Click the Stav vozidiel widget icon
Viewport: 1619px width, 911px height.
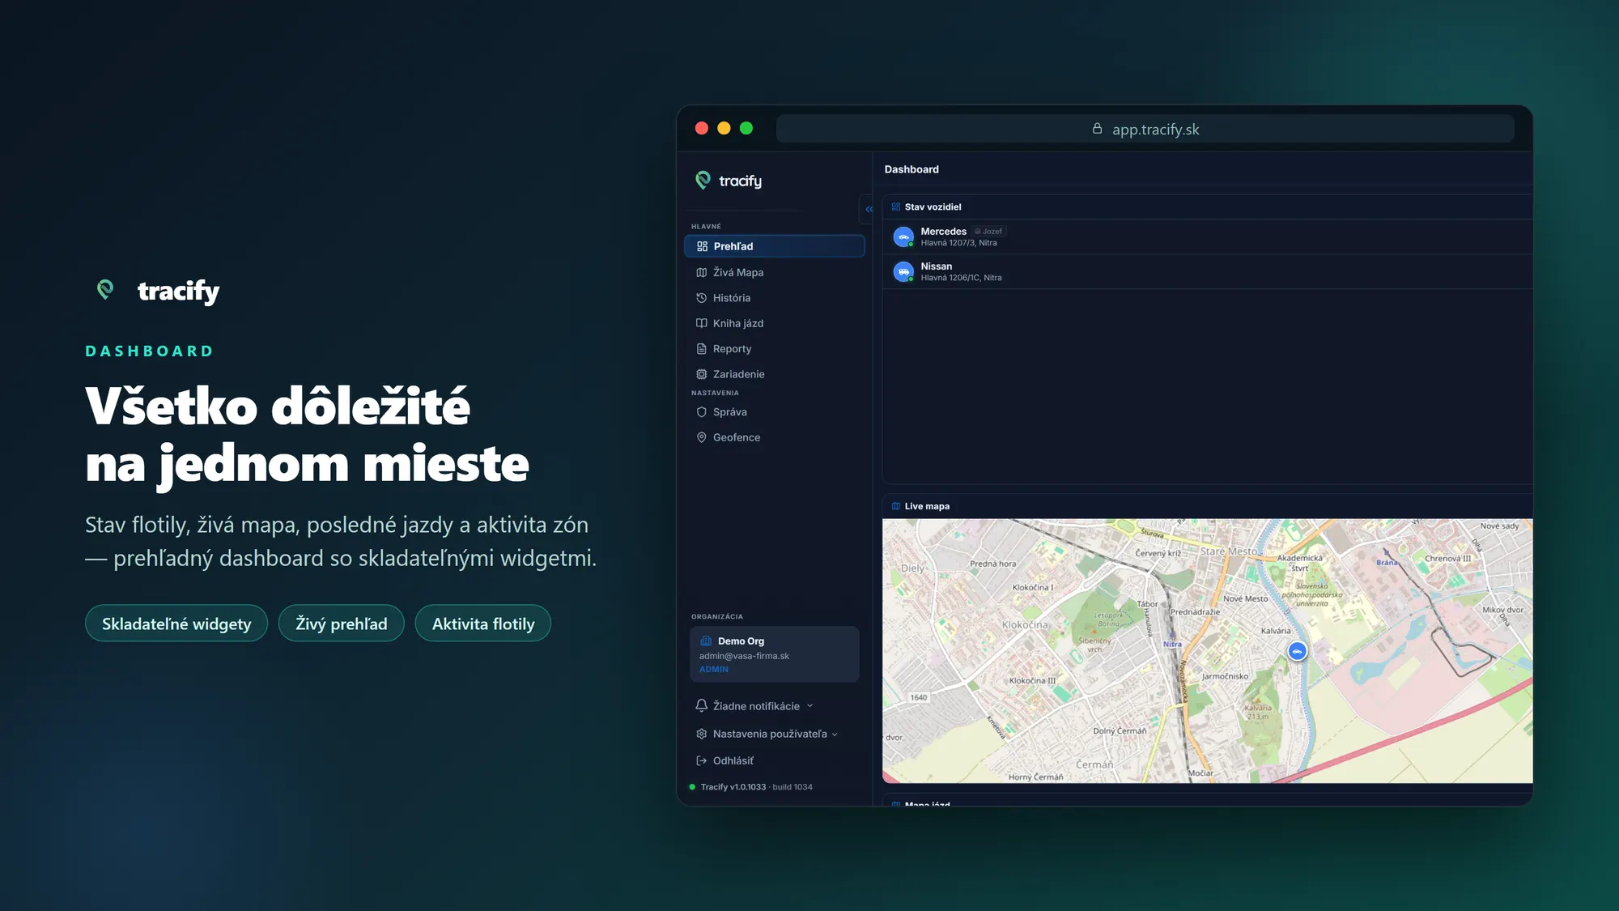coord(896,207)
